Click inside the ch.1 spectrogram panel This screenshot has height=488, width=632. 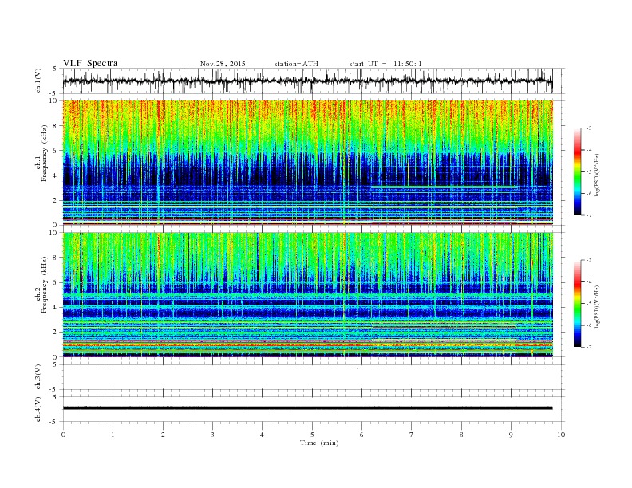[307, 163]
